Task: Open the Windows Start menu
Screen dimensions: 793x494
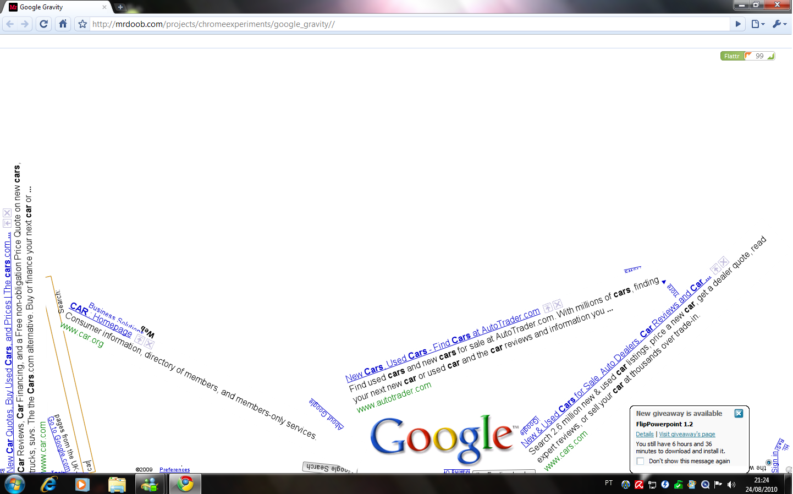Action: point(14,484)
